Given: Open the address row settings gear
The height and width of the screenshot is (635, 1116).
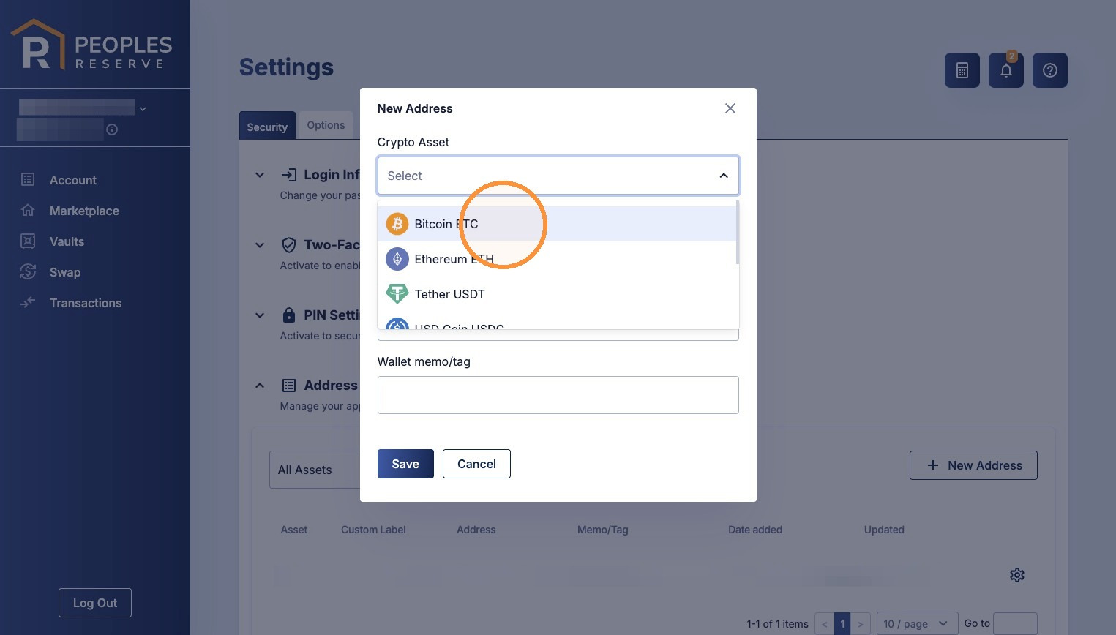Looking at the screenshot, I should coord(1017,575).
